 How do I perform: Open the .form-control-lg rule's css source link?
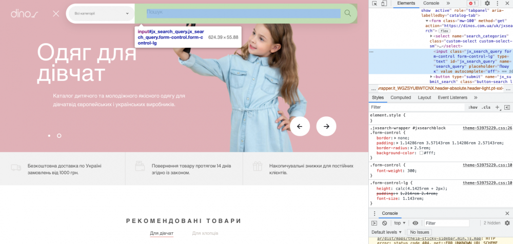pyautogui.click(x=487, y=183)
